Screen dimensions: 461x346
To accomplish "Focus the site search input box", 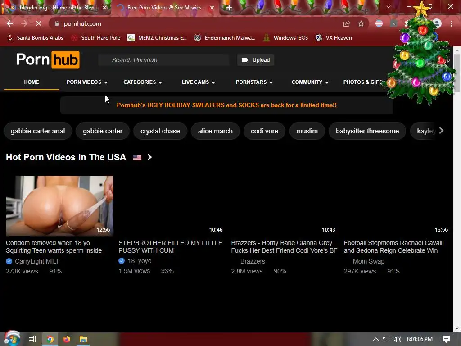I will (164, 60).
